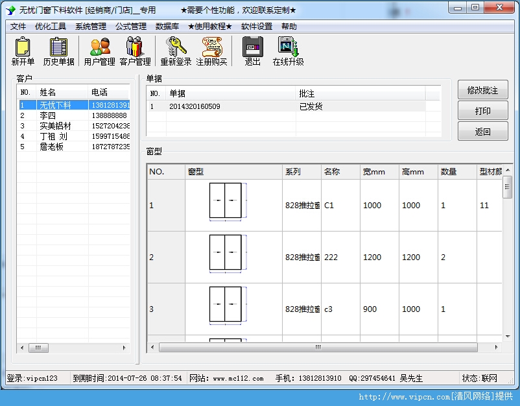Click window table horizontal scrollbar thumb
The width and height of the screenshot is (520, 406).
(318, 347)
